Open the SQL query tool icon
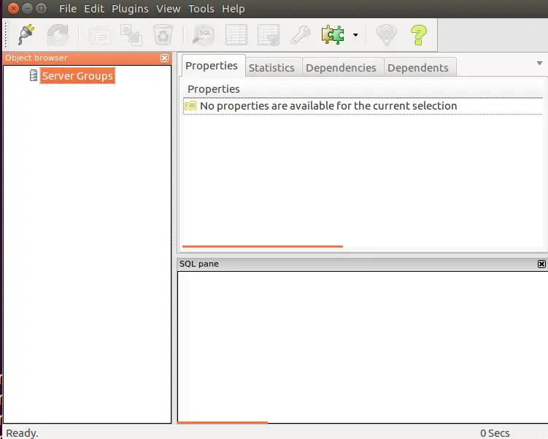This screenshot has width=548, height=439. click(x=204, y=34)
